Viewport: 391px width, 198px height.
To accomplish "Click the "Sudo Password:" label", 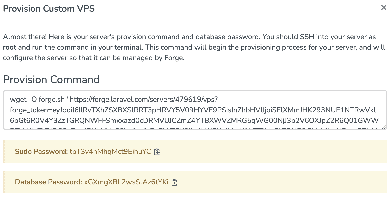I will 41,152.
